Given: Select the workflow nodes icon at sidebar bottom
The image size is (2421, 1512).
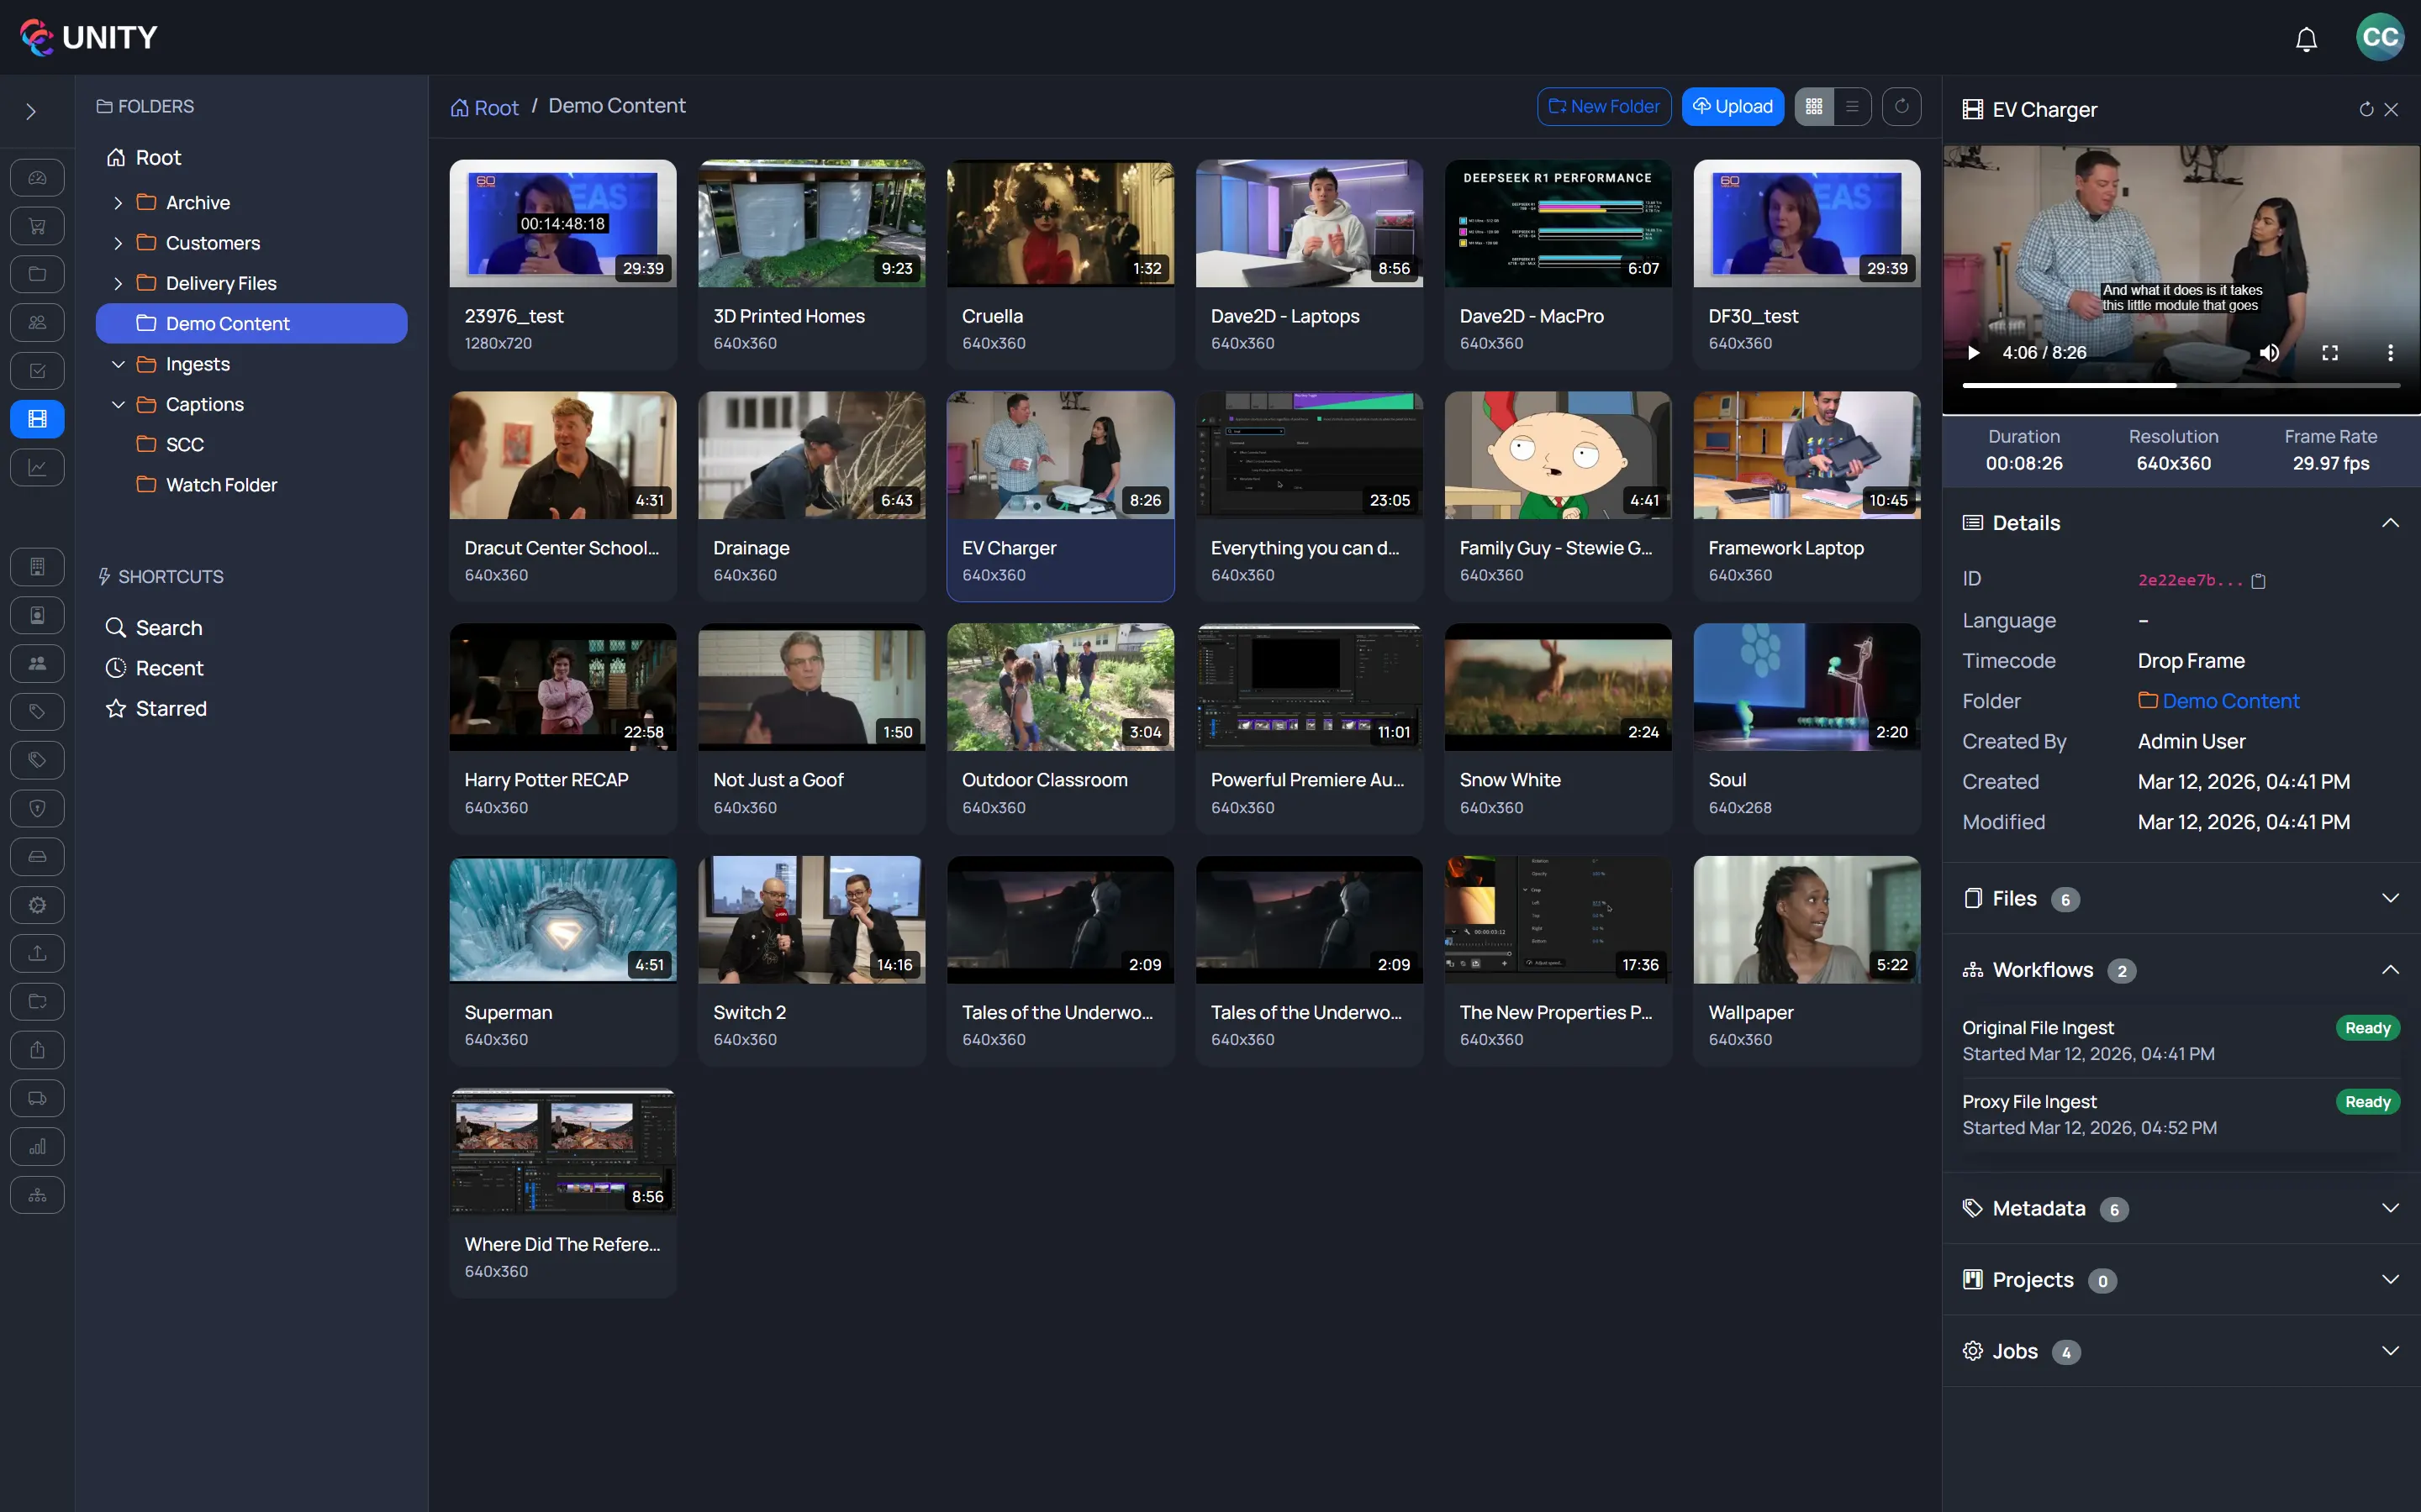Looking at the screenshot, I should click(x=37, y=1194).
